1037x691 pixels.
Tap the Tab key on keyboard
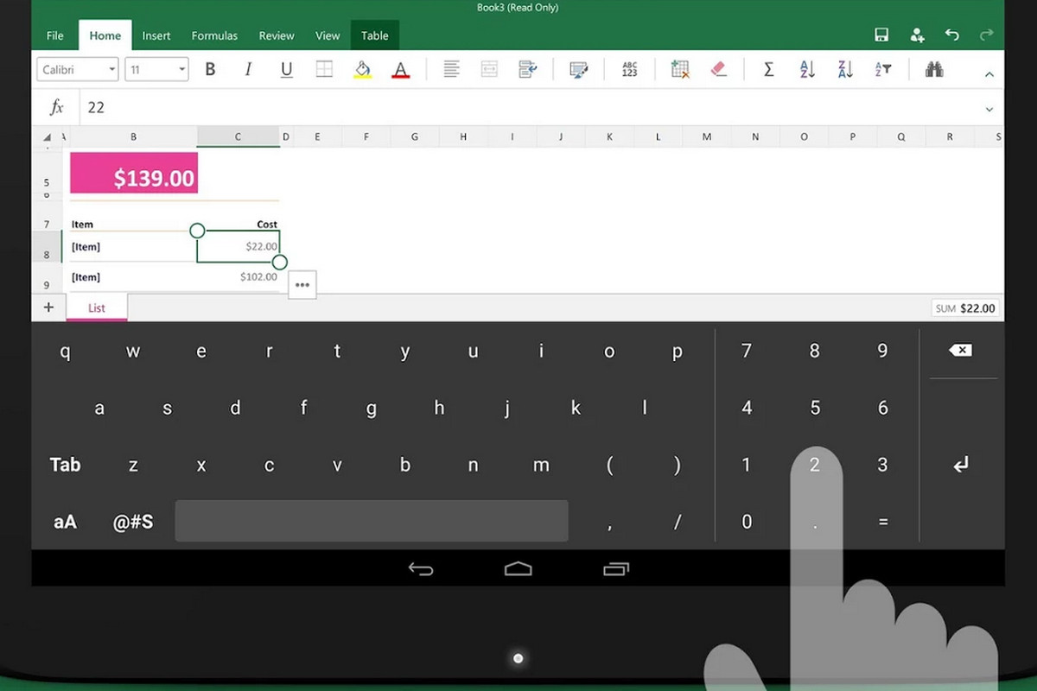(65, 466)
